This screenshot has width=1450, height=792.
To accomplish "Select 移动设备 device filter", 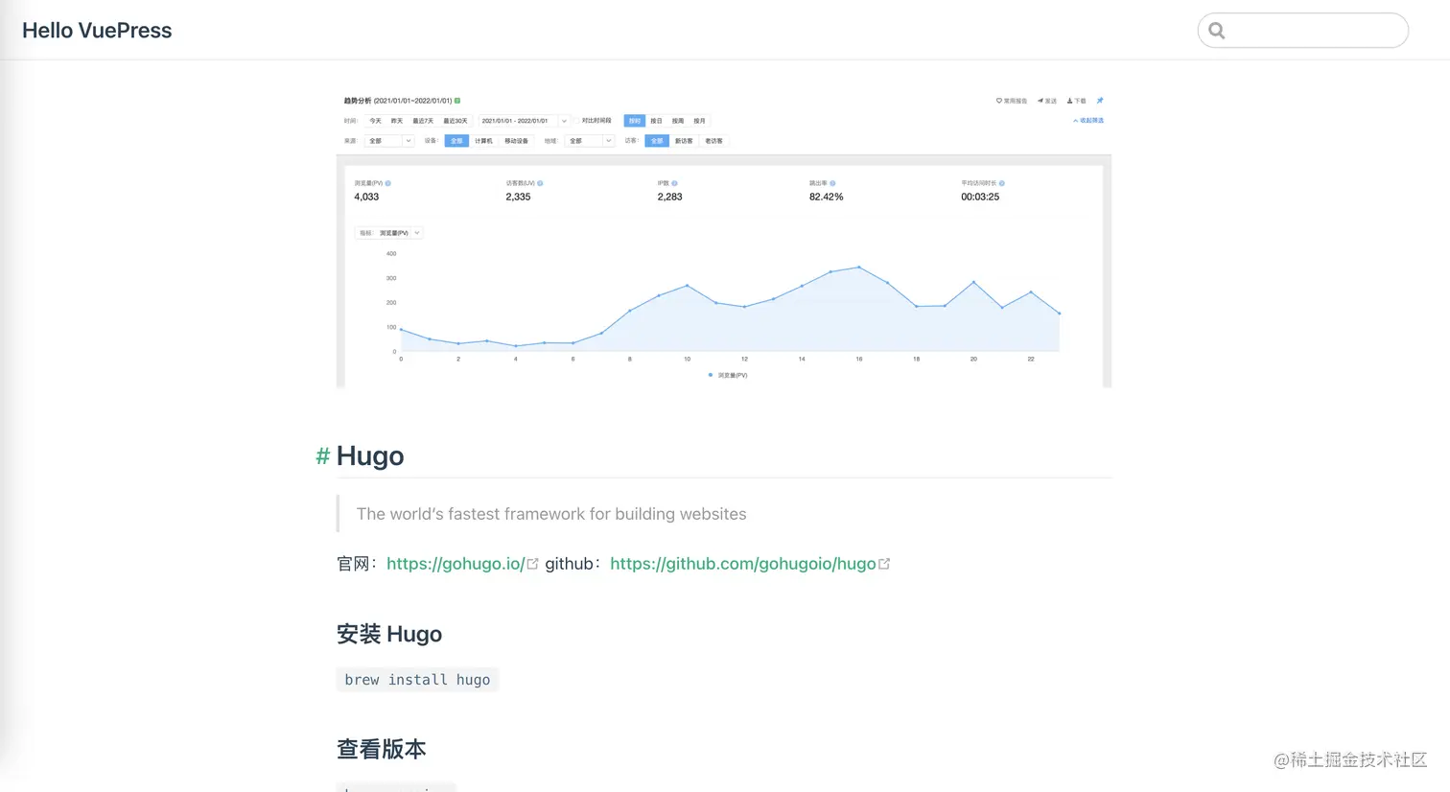I will [x=516, y=141].
